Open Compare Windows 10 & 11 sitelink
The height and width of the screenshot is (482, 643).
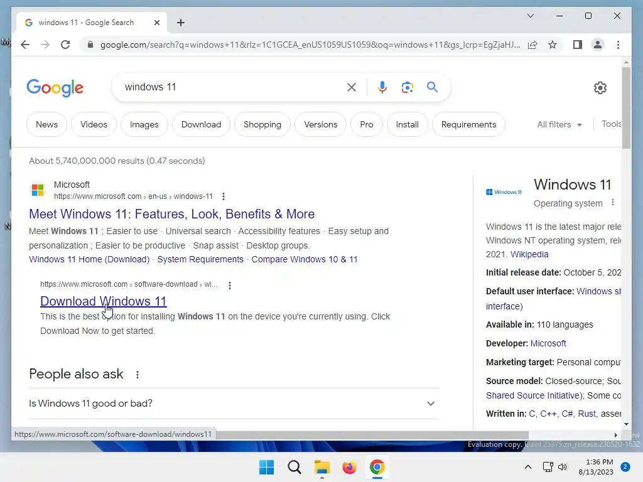[x=305, y=259]
